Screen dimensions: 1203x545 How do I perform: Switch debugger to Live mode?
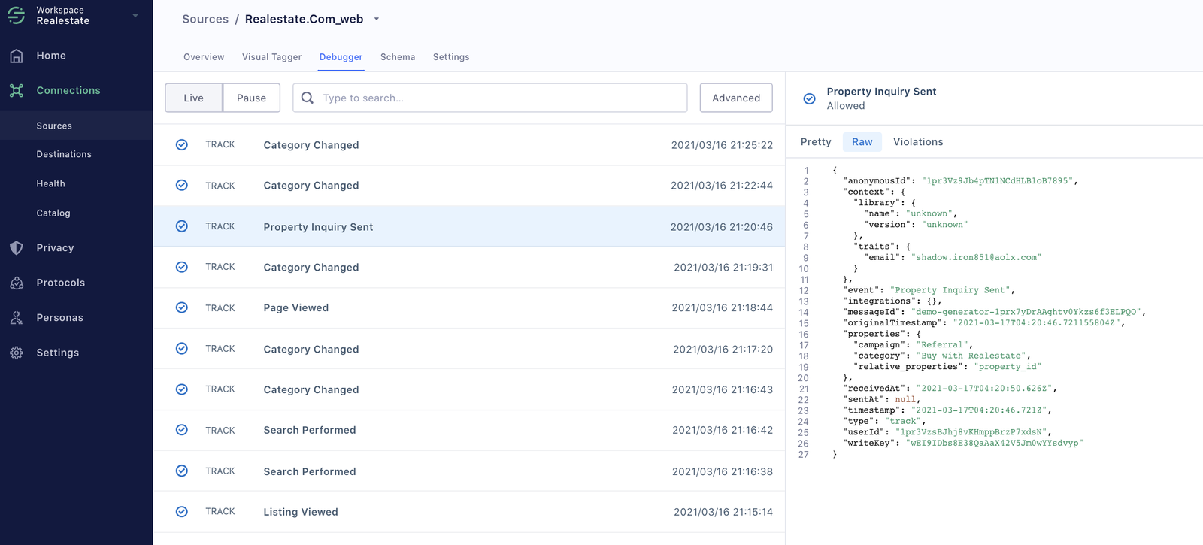[194, 98]
